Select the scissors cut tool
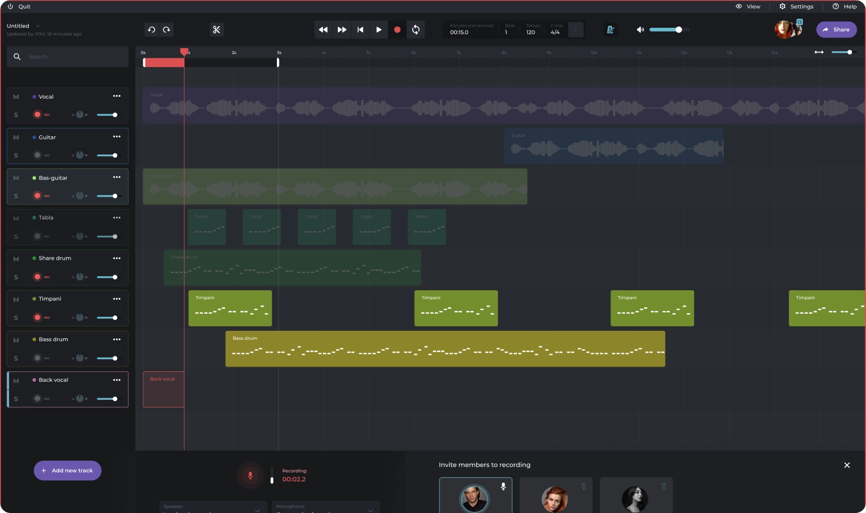Image resolution: width=866 pixels, height=513 pixels. tap(216, 30)
